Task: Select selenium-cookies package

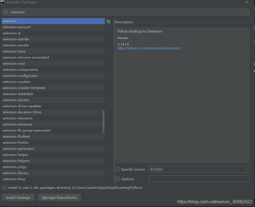Action: click(x=53, y=82)
